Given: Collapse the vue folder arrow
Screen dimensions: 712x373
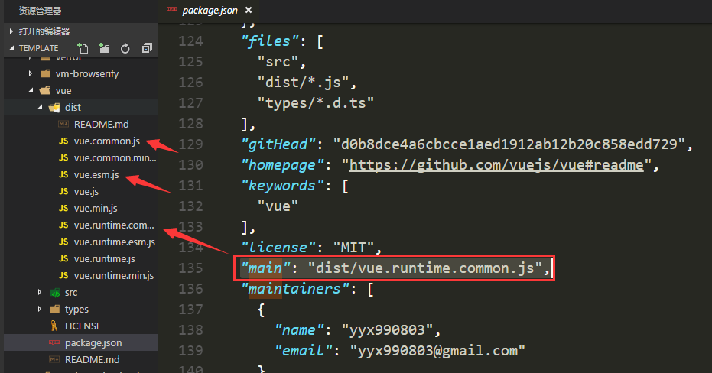Looking at the screenshot, I should 31,90.
